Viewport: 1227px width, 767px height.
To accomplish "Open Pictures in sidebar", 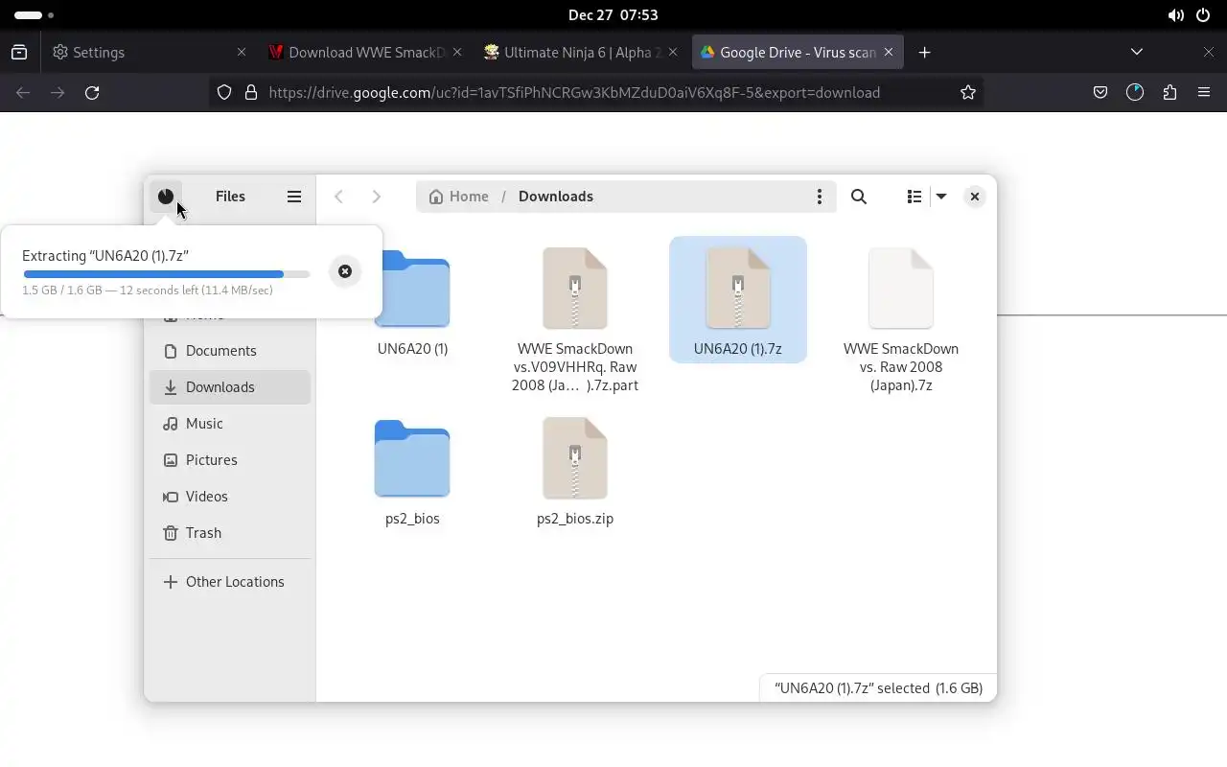I will 230,460.
